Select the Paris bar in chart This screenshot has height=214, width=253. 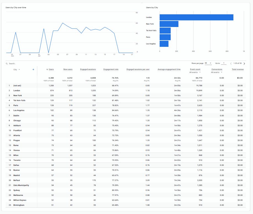click(165, 37)
